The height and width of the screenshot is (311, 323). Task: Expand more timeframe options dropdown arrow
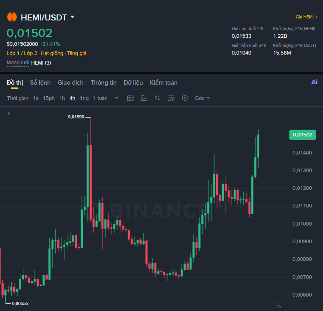coord(117,98)
